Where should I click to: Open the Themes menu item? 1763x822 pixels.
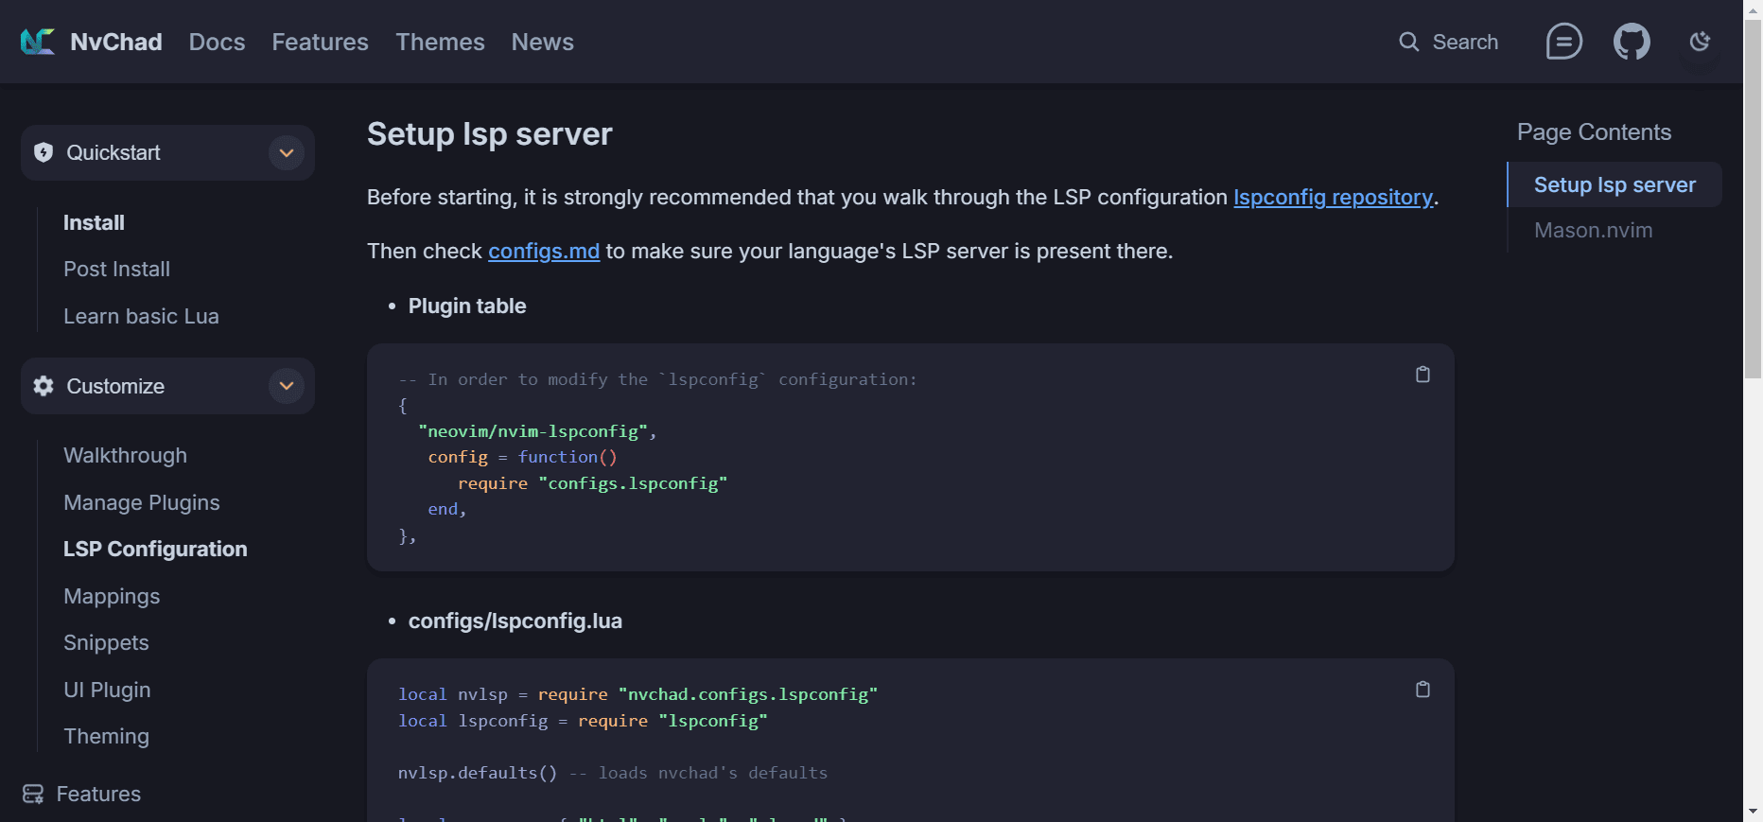[440, 42]
